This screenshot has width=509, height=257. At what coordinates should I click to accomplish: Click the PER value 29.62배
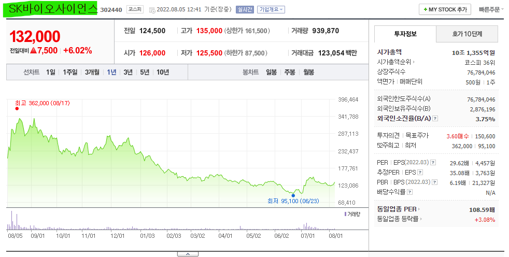pos(459,163)
